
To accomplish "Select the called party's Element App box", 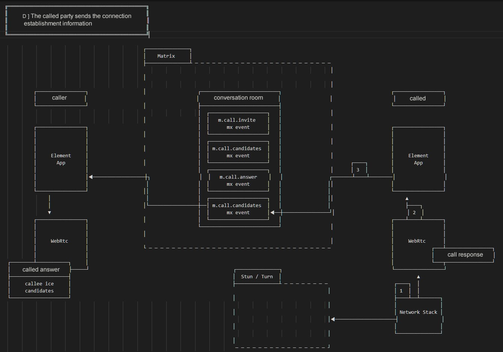I will [418, 159].
